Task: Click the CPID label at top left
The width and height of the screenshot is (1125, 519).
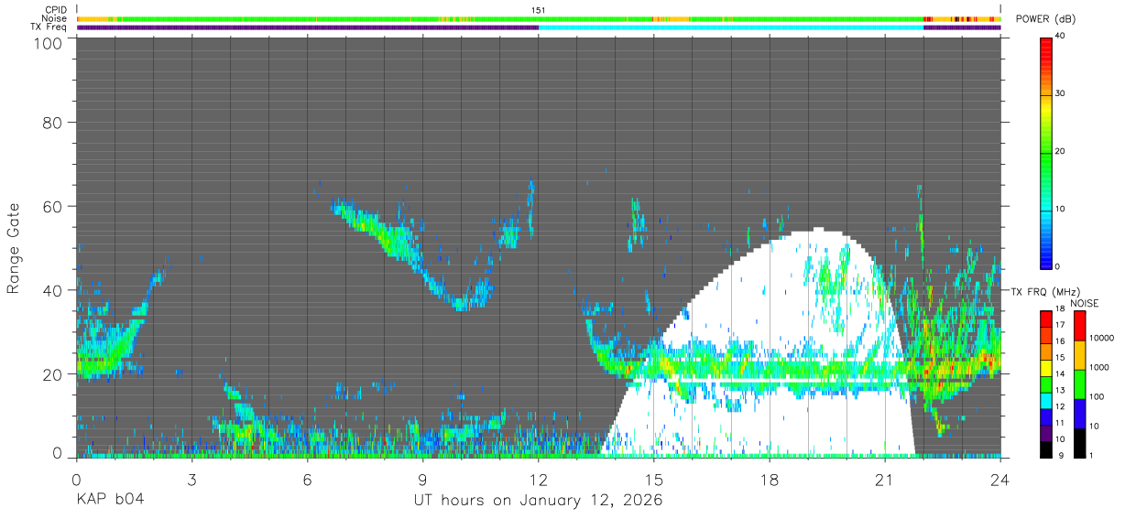Action: click(55, 10)
